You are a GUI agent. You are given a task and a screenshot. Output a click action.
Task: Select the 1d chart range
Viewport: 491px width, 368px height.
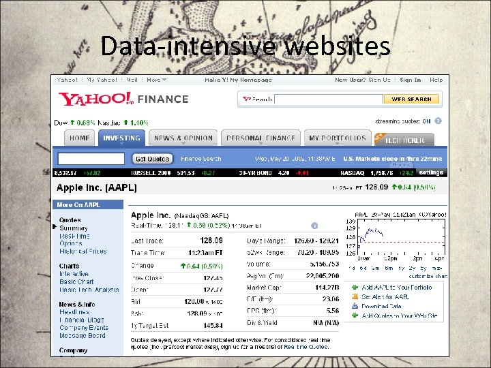[352, 269]
